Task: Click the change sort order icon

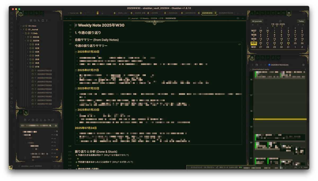Action: (39, 20)
